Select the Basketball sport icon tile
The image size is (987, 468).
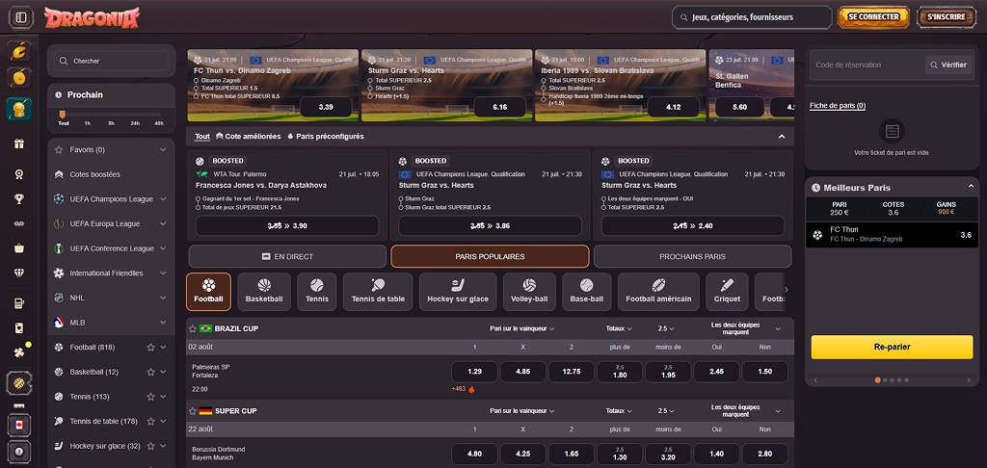coord(264,291)
